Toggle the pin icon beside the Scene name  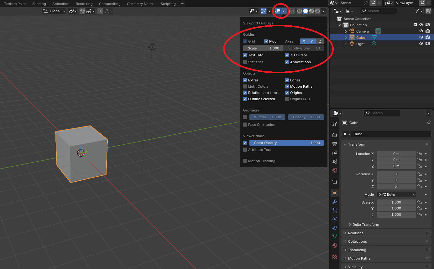click(x=366, y=3)
